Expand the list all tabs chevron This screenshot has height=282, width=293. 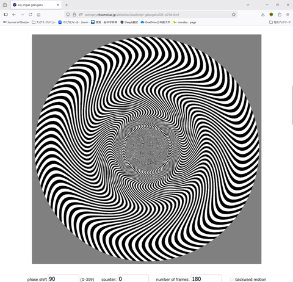click(x=248, y=5)
